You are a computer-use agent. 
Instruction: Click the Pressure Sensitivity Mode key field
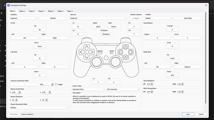click(24, 84)
